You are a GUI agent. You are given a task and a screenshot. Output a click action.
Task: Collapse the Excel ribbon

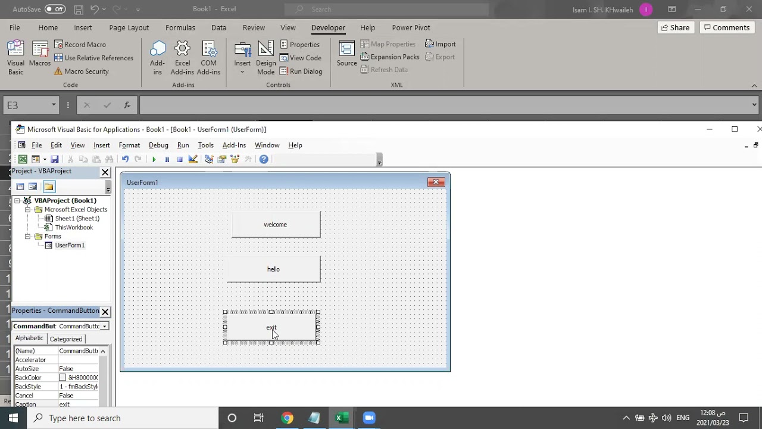click(x=754, y=86)
